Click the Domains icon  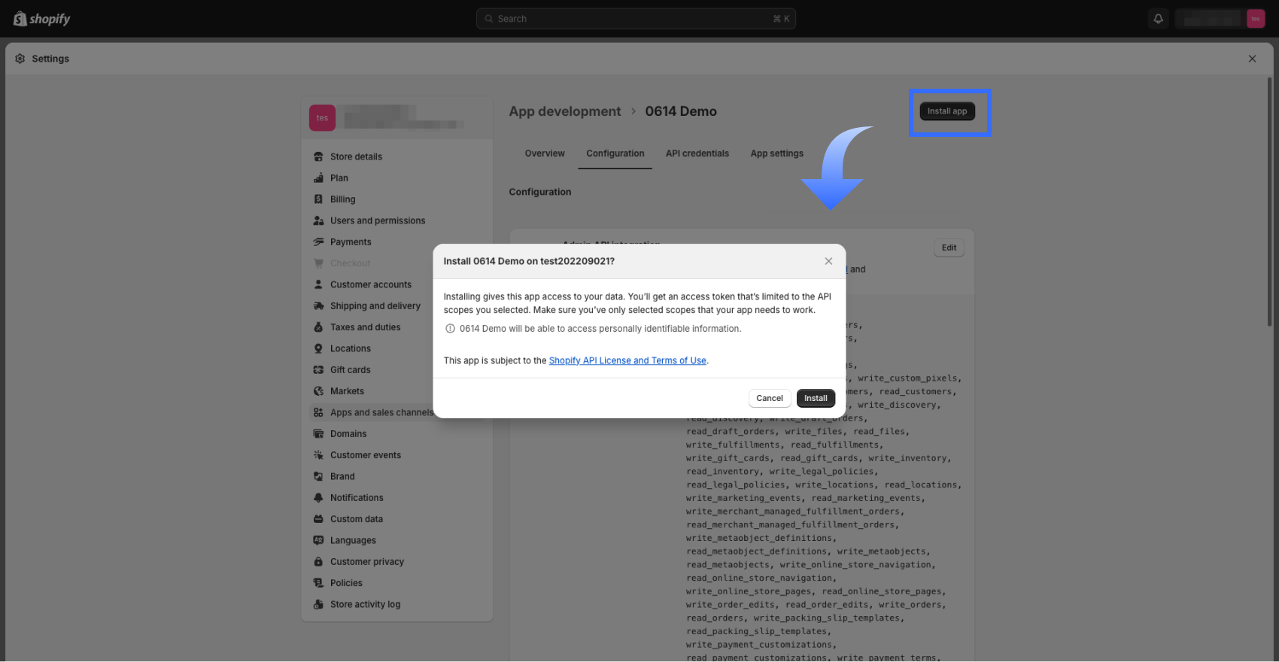[x=318, y=434]
